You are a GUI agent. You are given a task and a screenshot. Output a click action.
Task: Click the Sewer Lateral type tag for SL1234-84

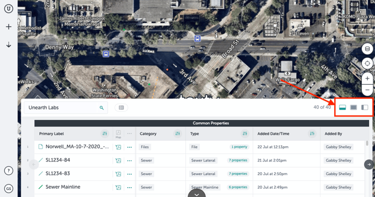click(x=203, y=160)
